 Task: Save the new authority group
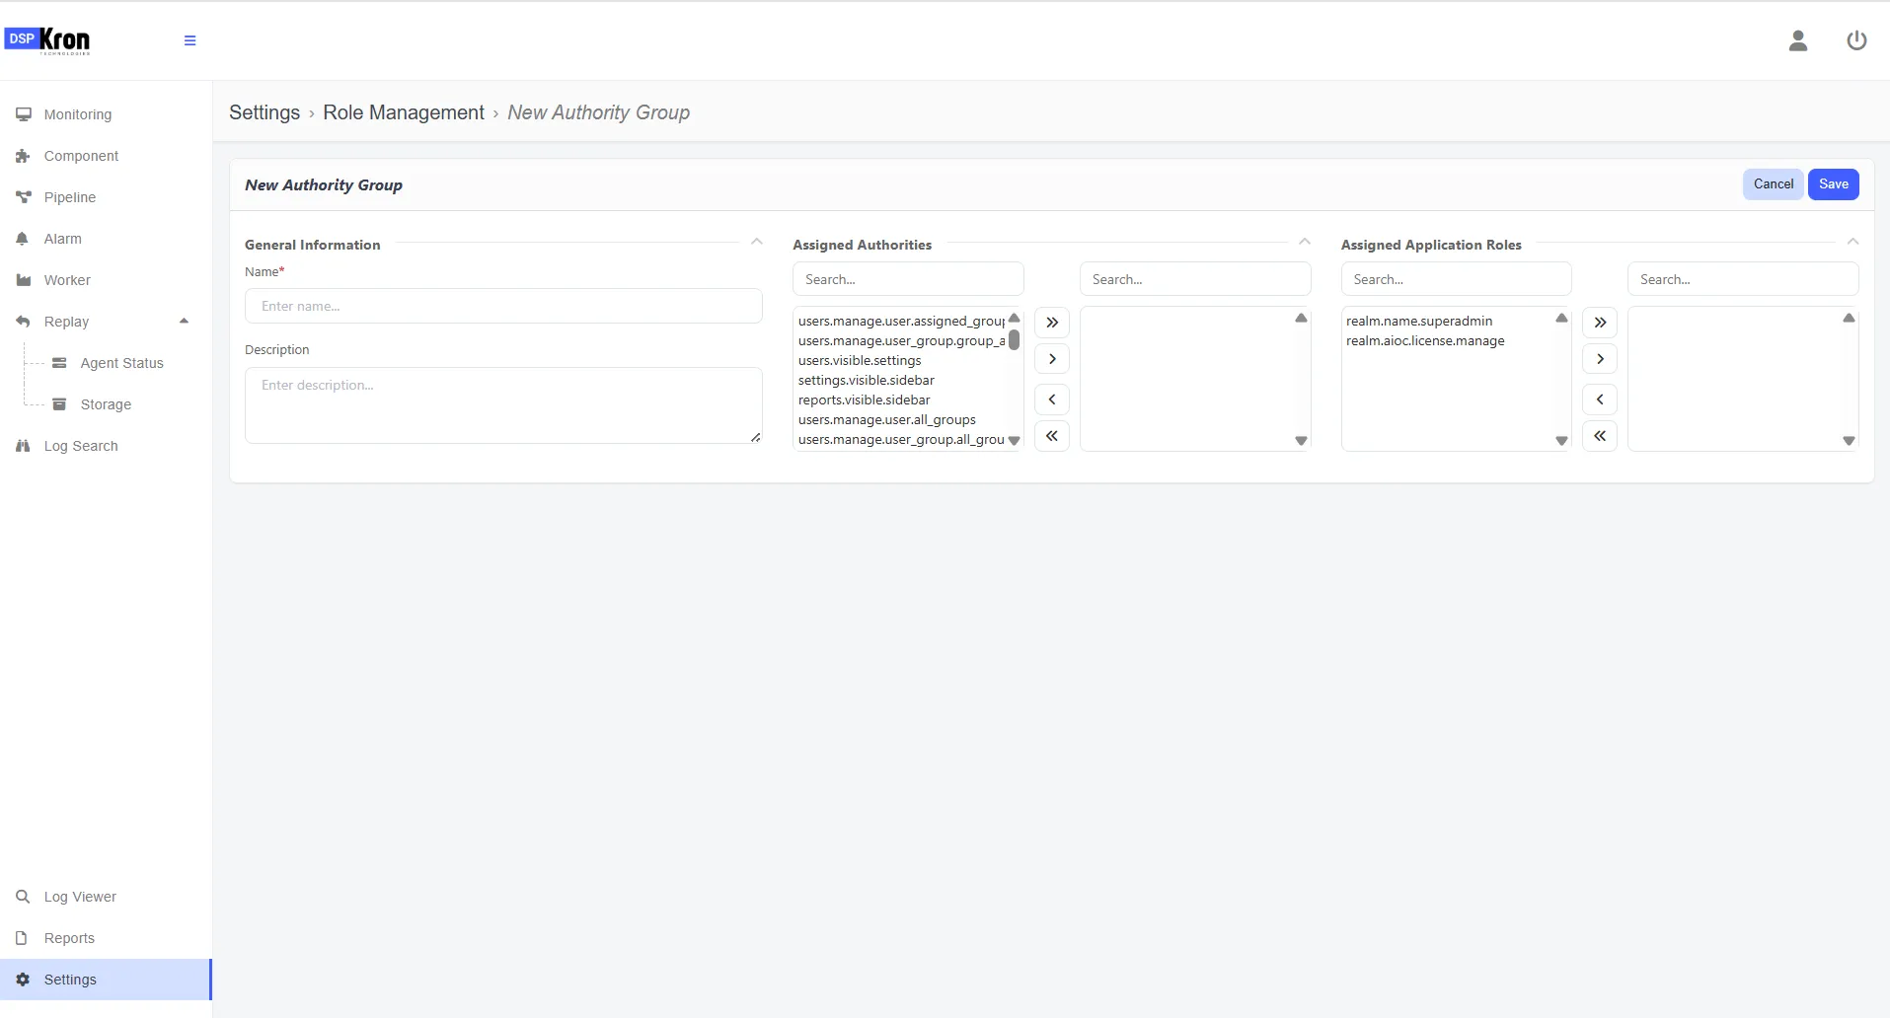[x=1834, y=184]
